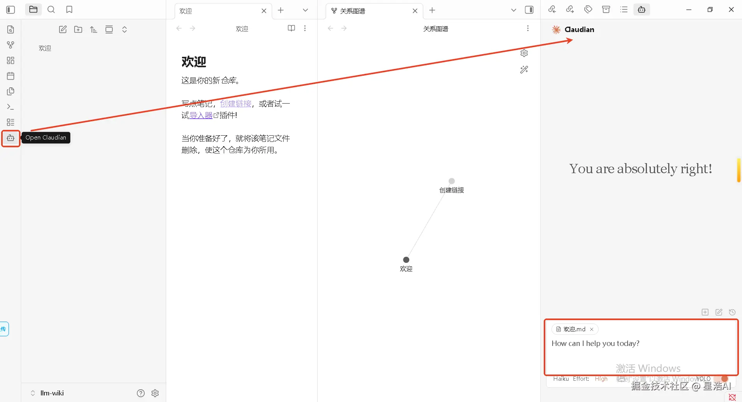Open more options for the 欢迎 note

point(305,28)
